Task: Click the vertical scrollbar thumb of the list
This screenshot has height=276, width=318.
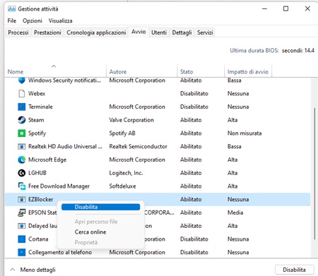Action: pos(314,174)
